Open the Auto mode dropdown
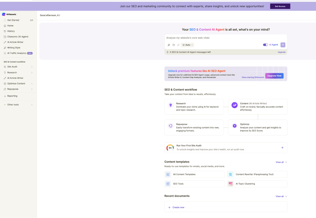This screenshot has height=218, width=316. (188, 45)
